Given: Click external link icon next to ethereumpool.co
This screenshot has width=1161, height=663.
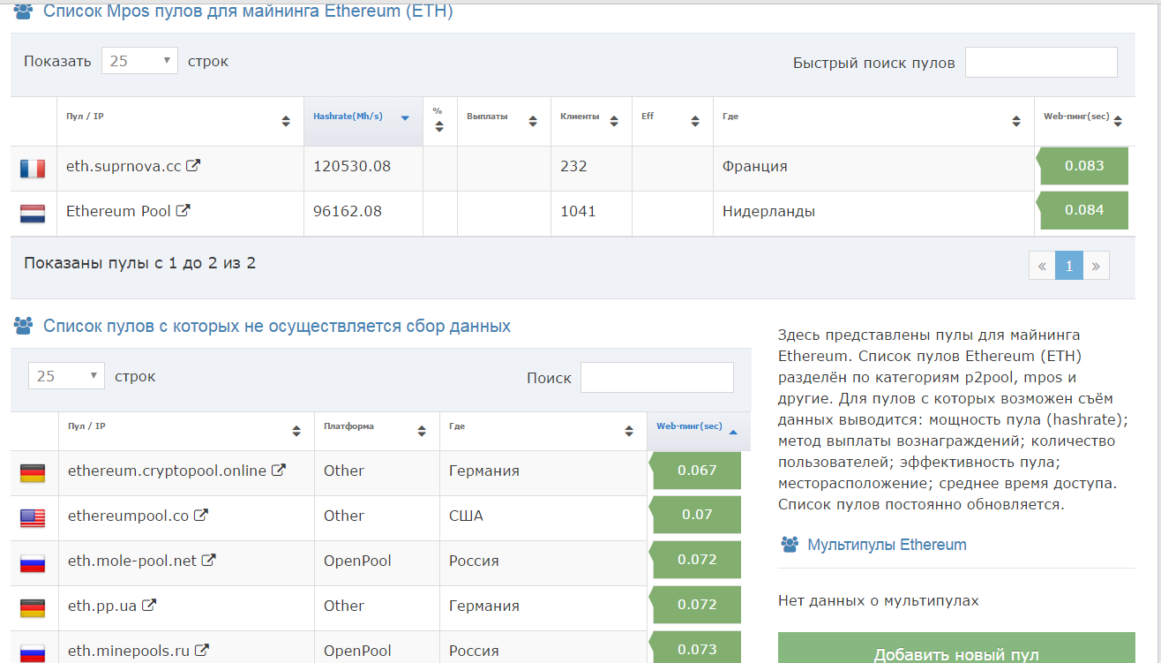Looking at the screenshot, I should (201, 516).
